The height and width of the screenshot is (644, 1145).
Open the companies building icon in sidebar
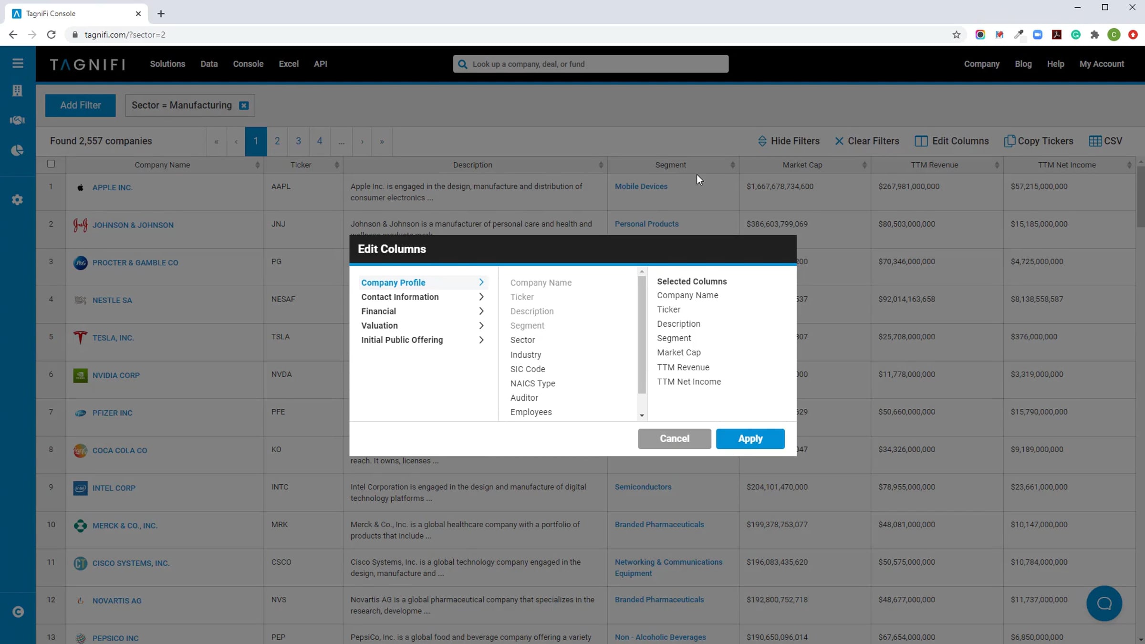tap(18, 91)
